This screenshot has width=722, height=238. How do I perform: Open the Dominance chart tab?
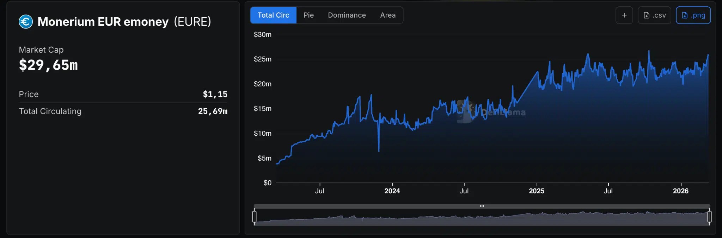(347, 15)
